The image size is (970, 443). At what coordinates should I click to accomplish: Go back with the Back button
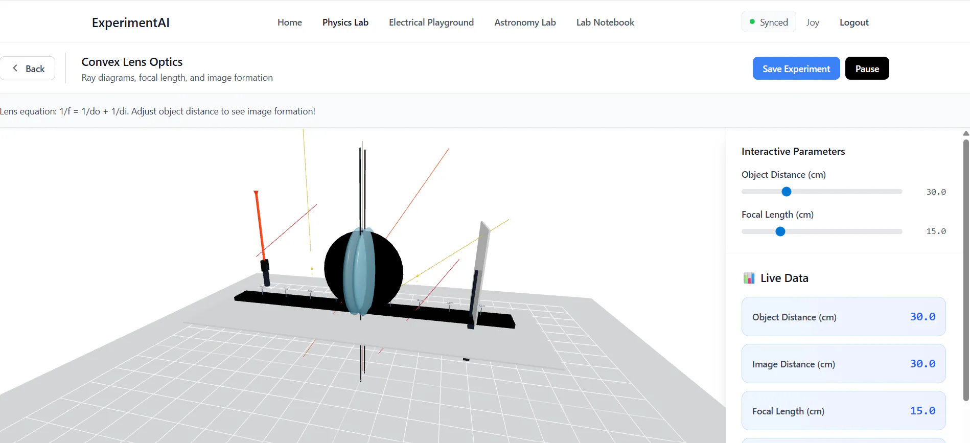click(x=28, y=68)
